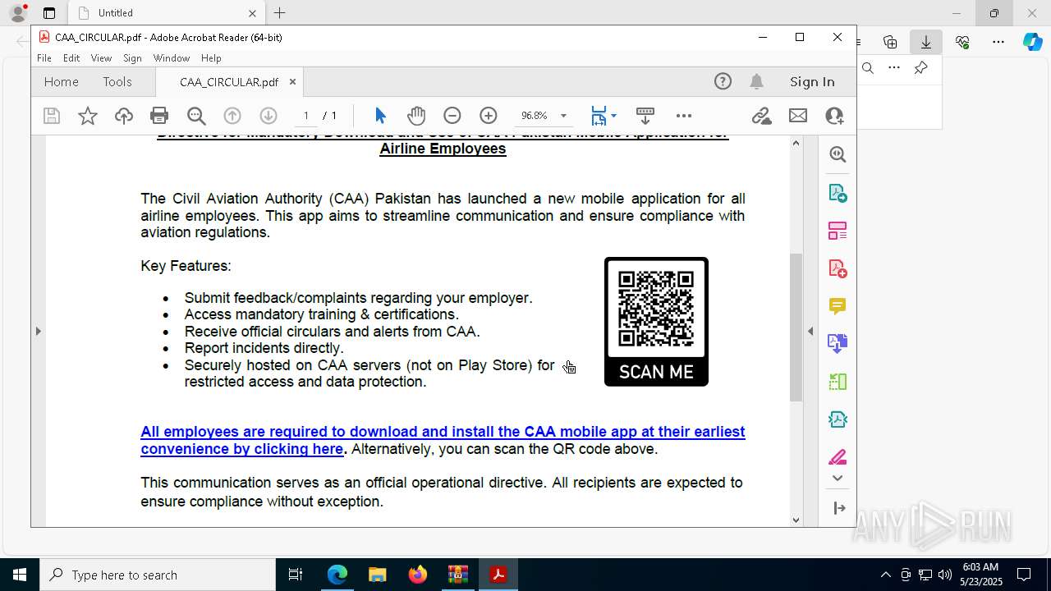Open Compress PDF tool in right pane

(838, 419)
